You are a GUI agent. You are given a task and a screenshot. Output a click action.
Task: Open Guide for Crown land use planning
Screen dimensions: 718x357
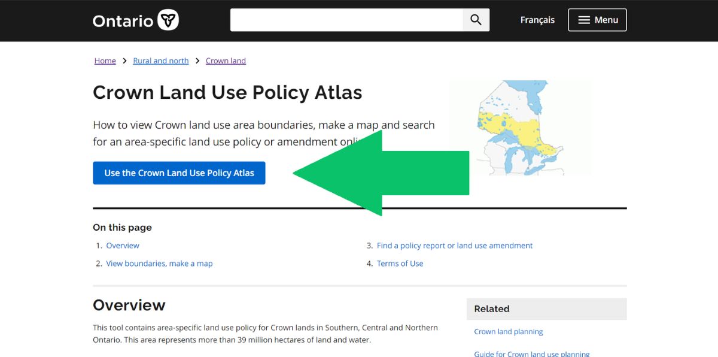tap(532, 353)
